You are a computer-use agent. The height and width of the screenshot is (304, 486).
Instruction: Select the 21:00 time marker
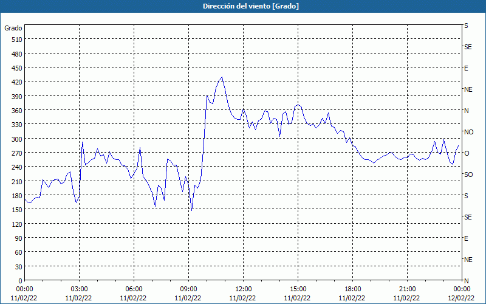pyautogui.click(x=407, y=289)
